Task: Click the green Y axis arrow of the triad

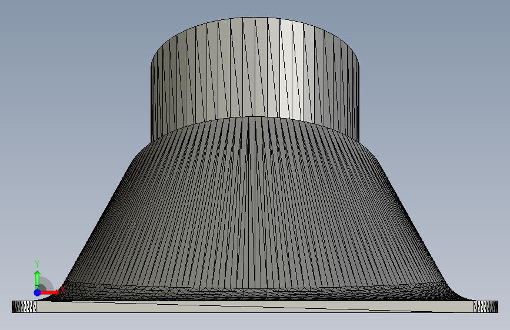Action: click(38, 280)
